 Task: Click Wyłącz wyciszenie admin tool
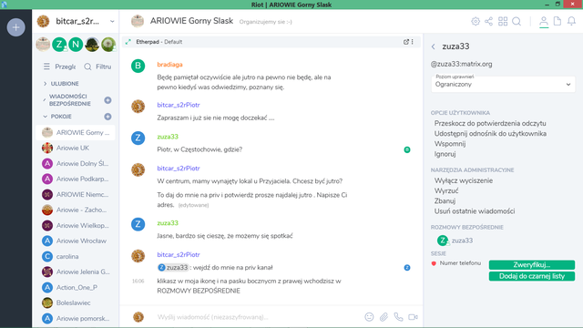click(x=464, y=180)
